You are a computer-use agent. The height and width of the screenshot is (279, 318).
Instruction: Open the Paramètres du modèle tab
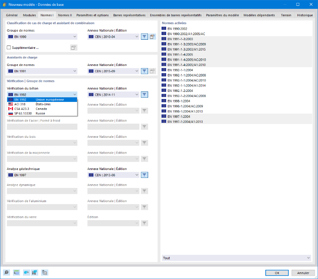pyautogui.click(x=223, y=15)
